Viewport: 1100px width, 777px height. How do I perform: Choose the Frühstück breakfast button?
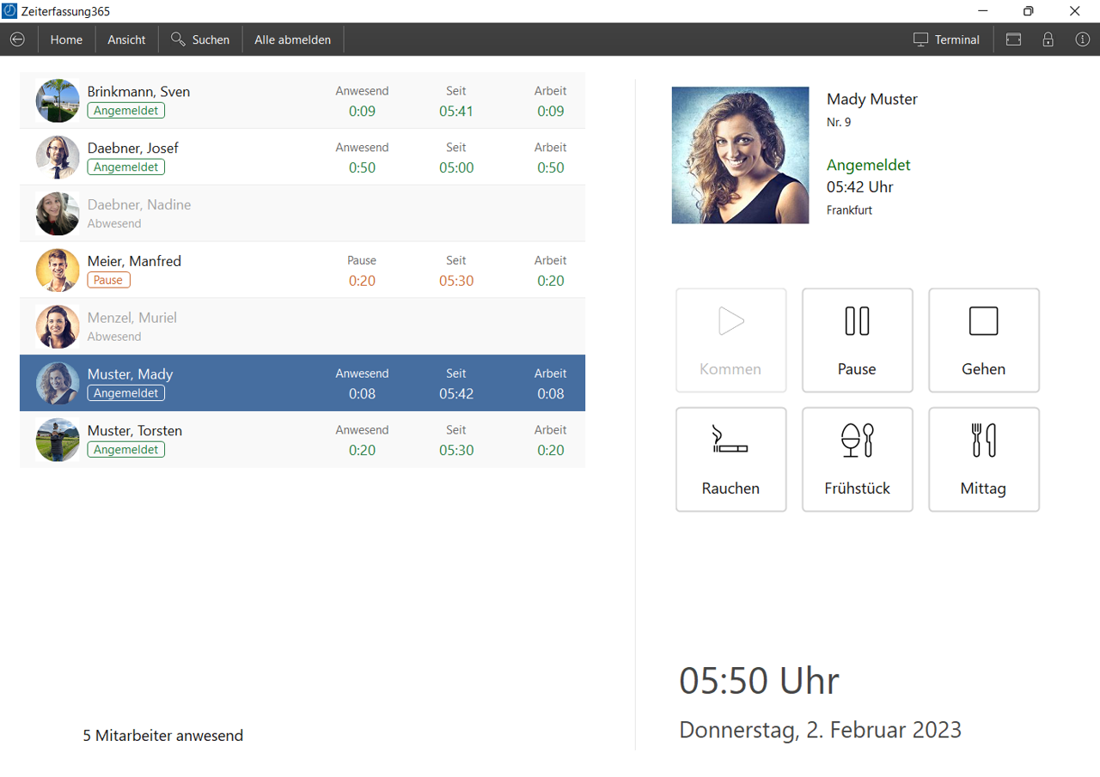857,459
